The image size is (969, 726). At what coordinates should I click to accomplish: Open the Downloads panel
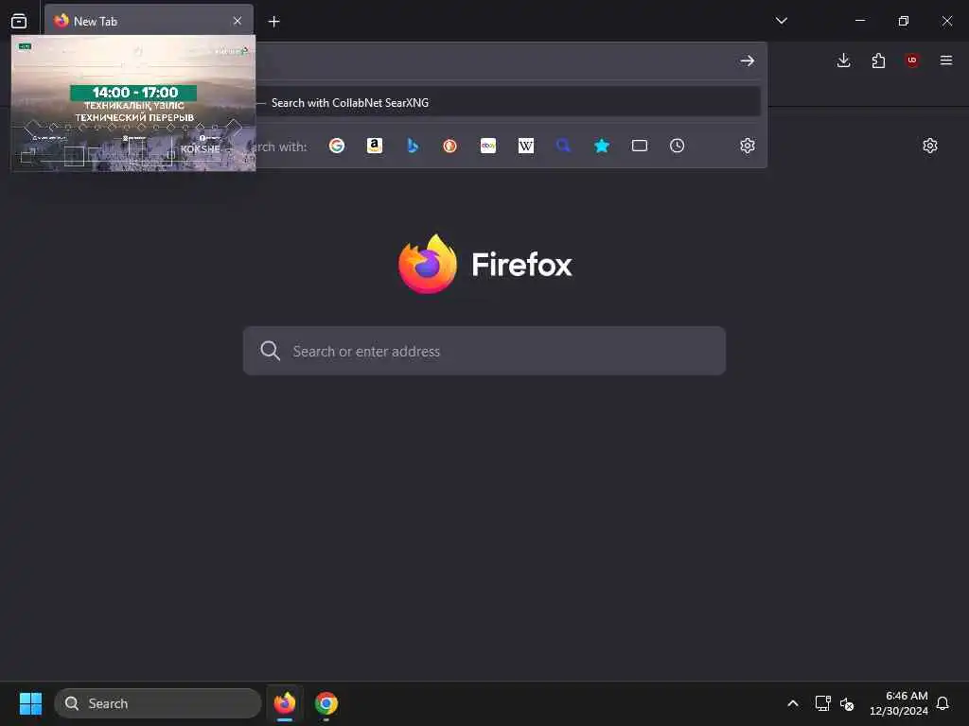[843, 60]
